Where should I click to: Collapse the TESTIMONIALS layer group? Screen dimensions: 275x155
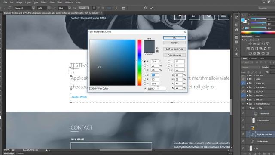click(247, 104)
